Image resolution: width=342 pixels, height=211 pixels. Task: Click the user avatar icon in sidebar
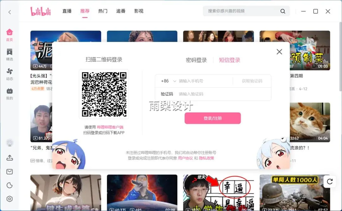[x=9, y=143]
